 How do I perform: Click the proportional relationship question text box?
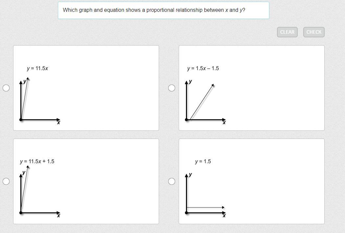pyautogui.click(x=163, y=10)
